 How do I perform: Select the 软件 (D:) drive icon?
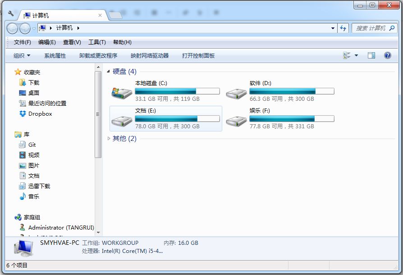click(236, 94)
